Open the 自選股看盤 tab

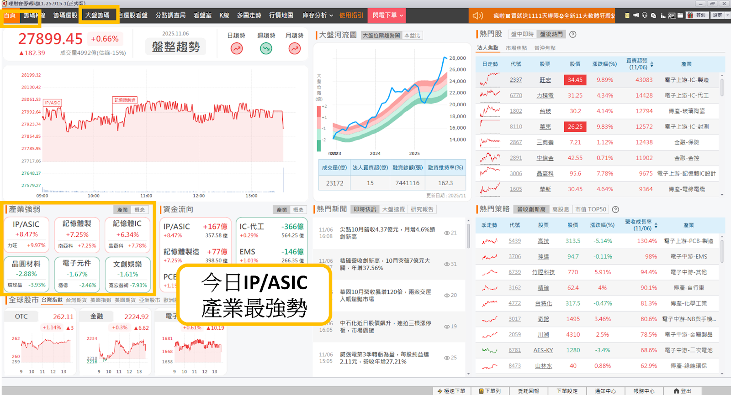coord(133,16)
